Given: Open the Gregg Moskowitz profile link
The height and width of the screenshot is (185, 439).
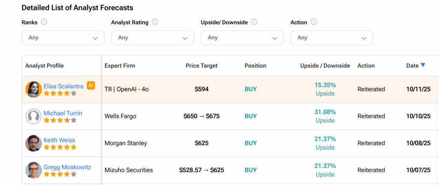Looking at the screenshot, I should pos(67,167).
